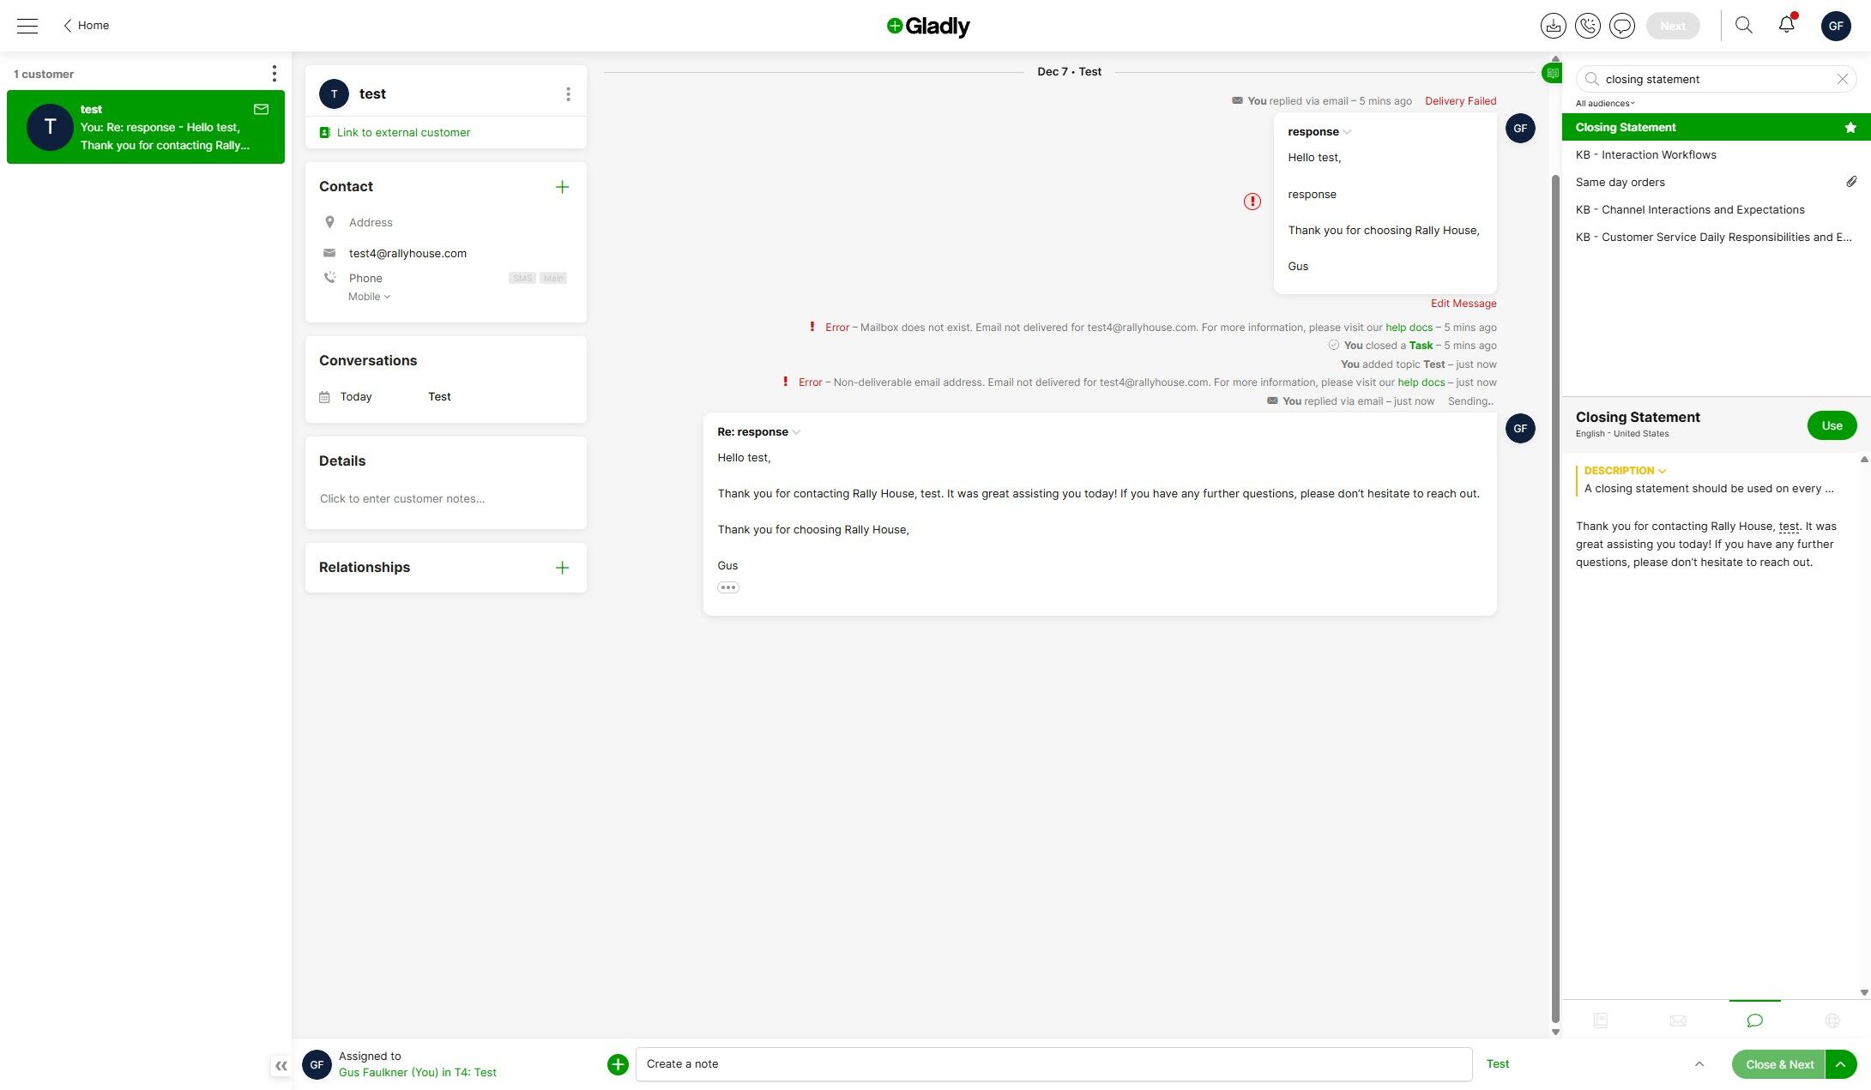Image resolution: width=1871 pixels, height=1090 pixels.
Task: Collapse the left sidebar with double chevron
Action: [281, 1066]
